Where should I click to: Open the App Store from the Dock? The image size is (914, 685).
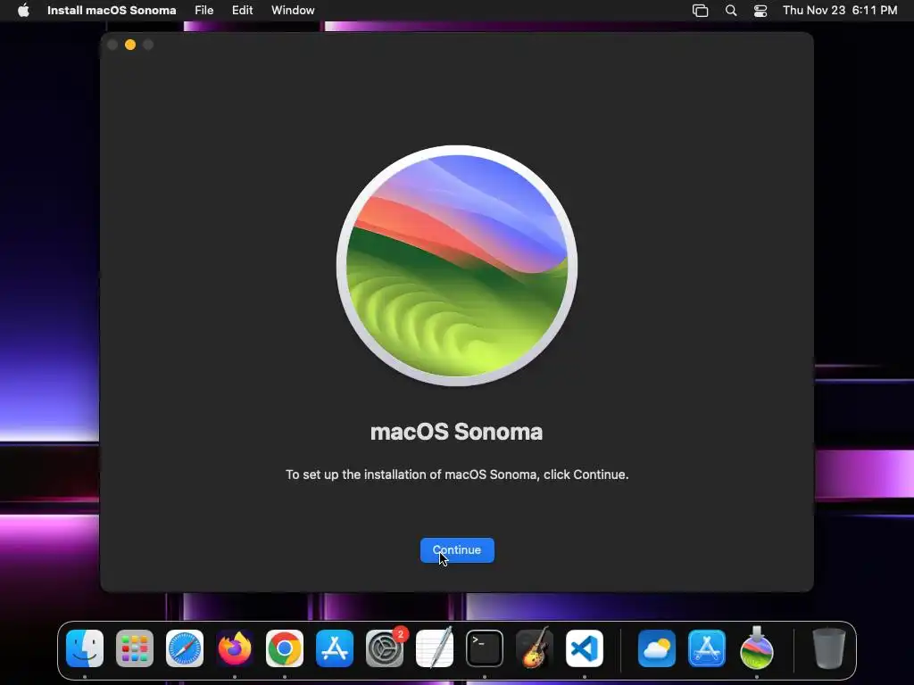pos(335,648)
